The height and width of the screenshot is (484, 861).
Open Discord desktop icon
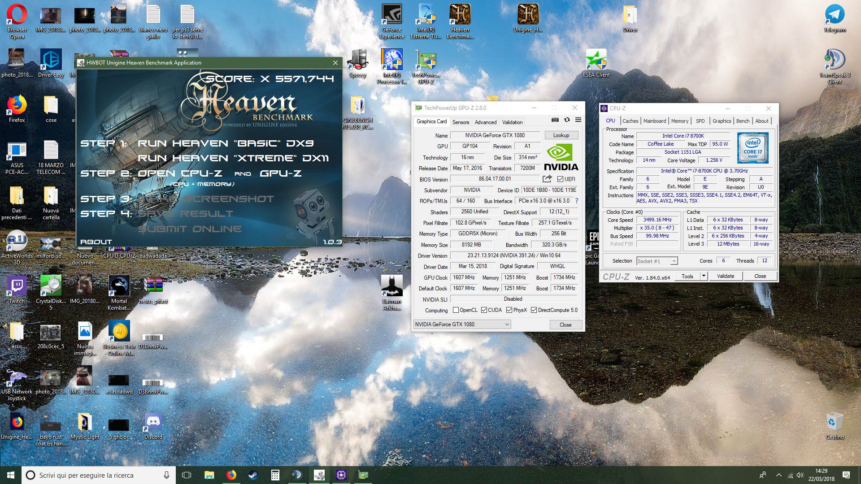(x=153, y=426)
